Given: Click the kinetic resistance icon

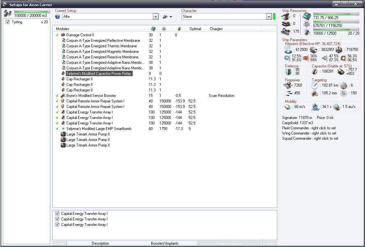Looking at the screenshot, I should [324, 58].
